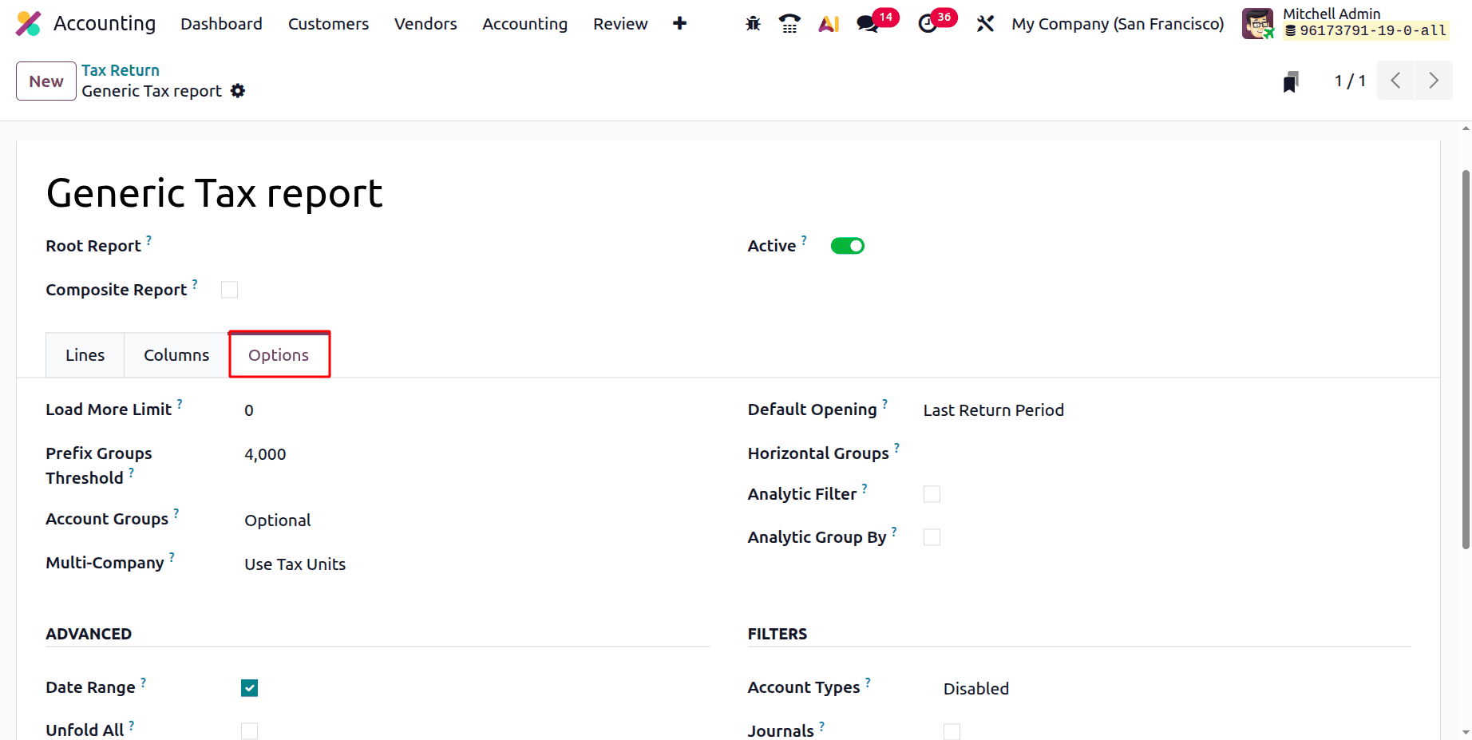Open the chat messages icon with 14 badge
This screenshot has width=1472, height=740.
[x=868, y=24]
